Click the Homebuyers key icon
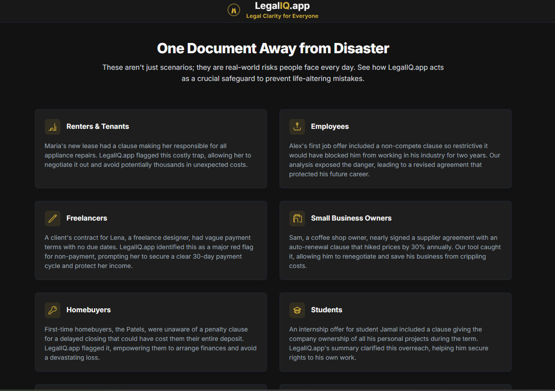555x391 pixels. click(x=52, y=310)
